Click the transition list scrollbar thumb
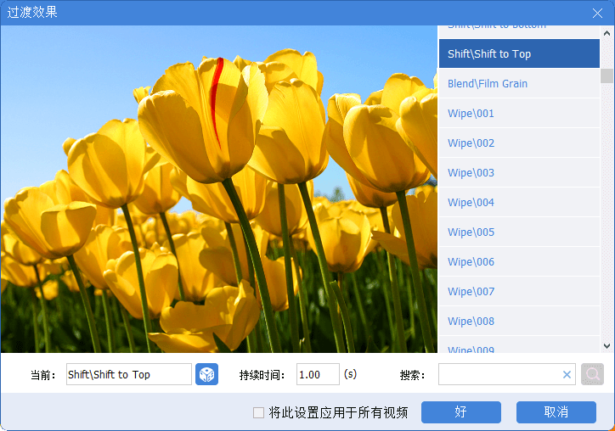The height and width of the screenshot is (431, 615). click(x=607, y=76)
